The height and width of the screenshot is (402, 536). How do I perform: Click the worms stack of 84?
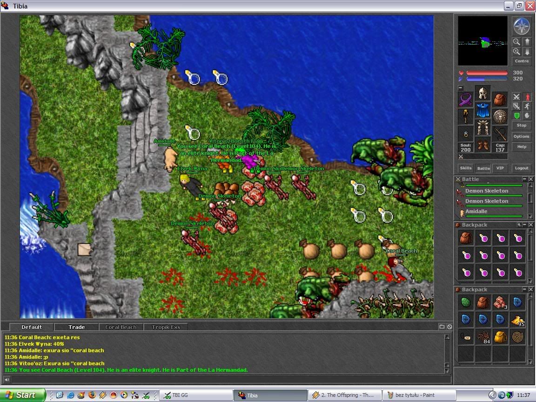pyautogui.click(x=483, y=337)
